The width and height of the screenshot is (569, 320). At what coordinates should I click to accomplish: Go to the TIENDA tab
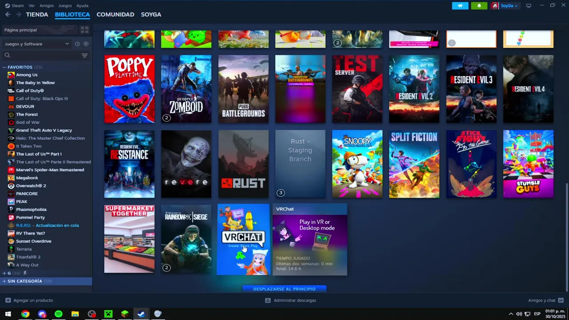[x=37, y=14]
